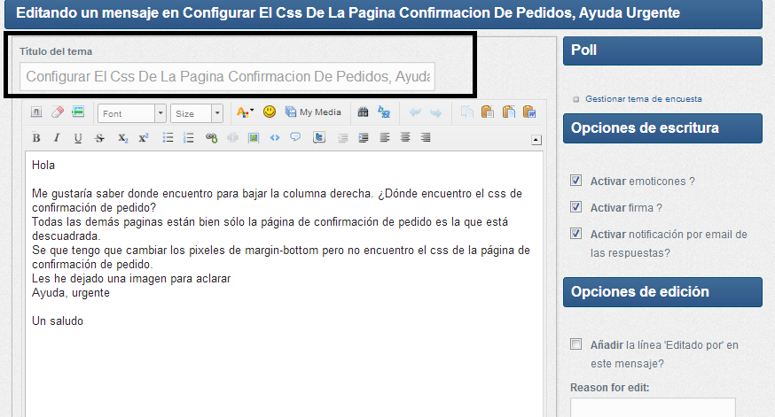Click the Twitter embed icon
The height and width of the screenshot is (417, 775).
(x=319, y=137)
